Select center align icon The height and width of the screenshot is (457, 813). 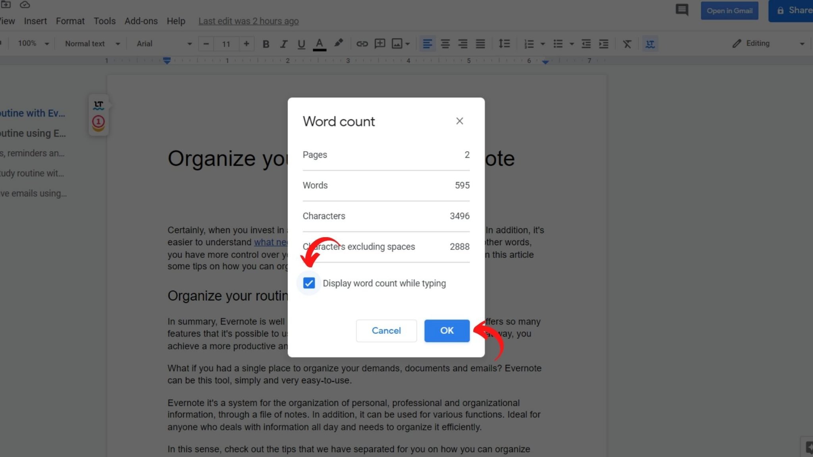click(445, 44)
